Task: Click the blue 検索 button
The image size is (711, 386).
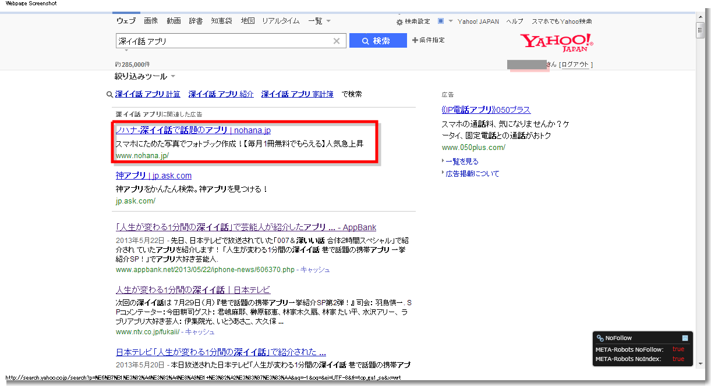Action: [x=378, y=41]
